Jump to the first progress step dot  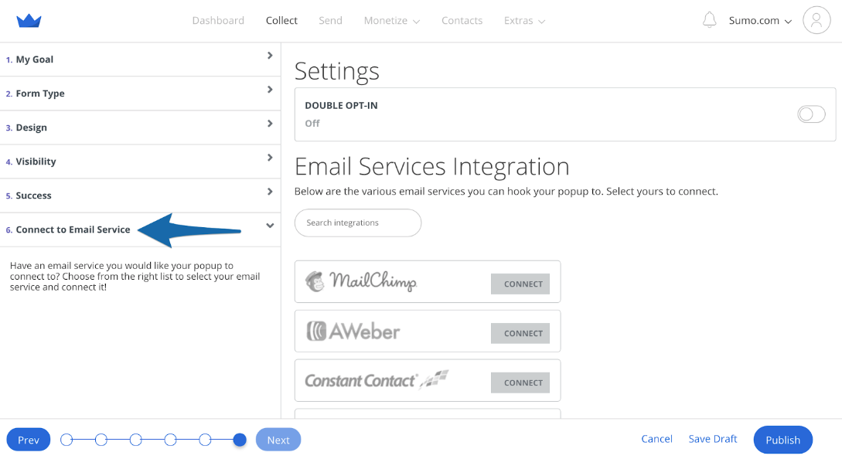[x=66, y=440]
